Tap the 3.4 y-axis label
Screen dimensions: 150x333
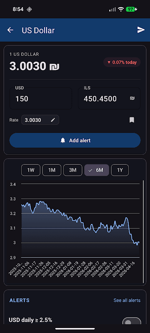pyautogui.click(x=13, y=184)
